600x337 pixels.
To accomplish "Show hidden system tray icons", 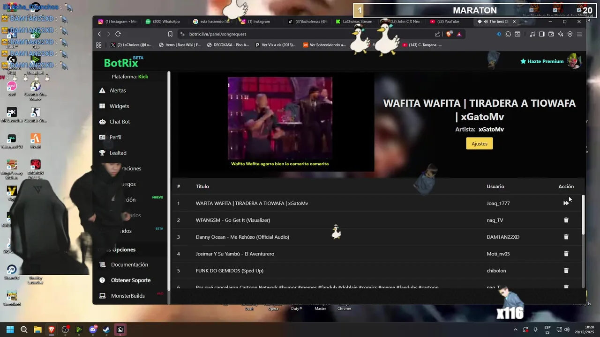I will point(516,330).
